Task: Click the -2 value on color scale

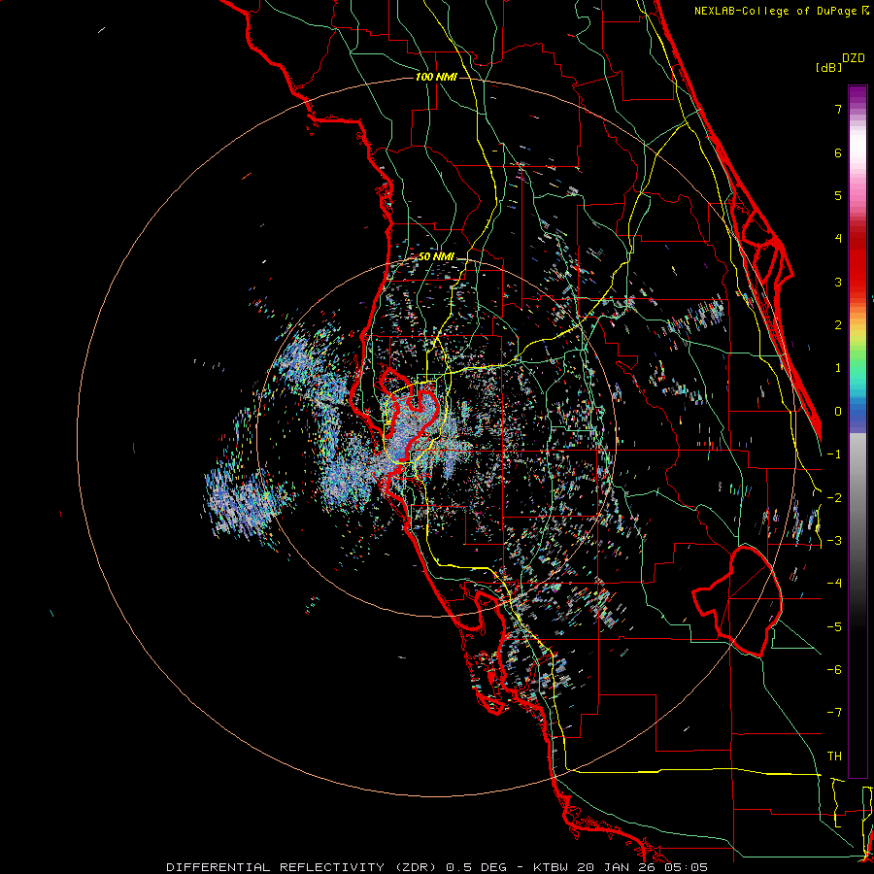Action: [x=834, y=497]
